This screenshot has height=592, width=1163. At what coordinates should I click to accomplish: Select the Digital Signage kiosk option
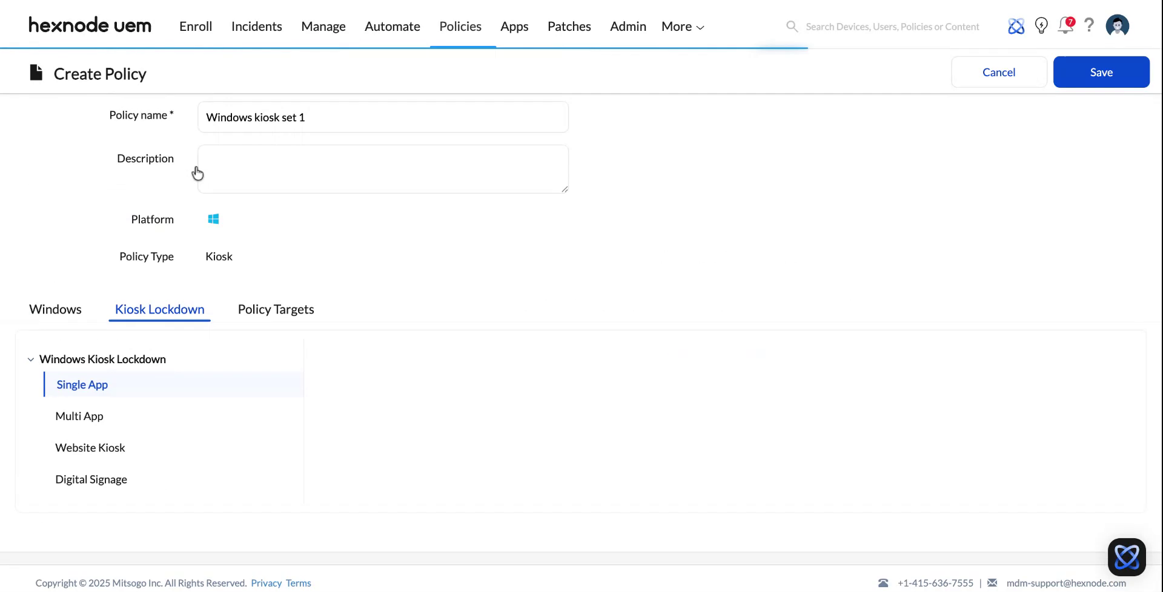click(x=91, y=479)
